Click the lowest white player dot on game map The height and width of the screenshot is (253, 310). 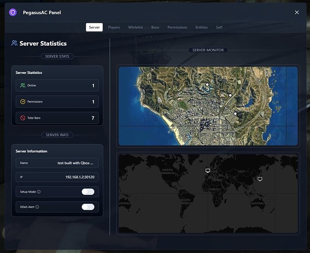point(235,114)
